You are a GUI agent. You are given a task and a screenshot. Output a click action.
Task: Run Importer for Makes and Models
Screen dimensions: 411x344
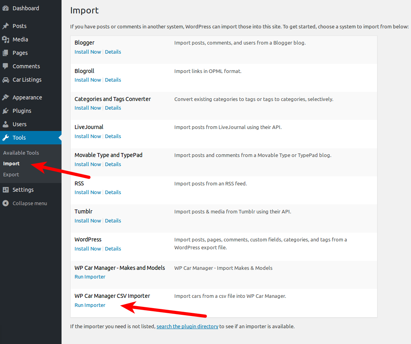pos(90,277)
